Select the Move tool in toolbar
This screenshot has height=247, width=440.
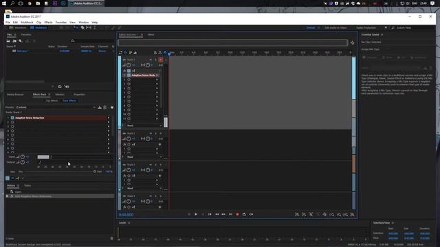tap(76, 27)
